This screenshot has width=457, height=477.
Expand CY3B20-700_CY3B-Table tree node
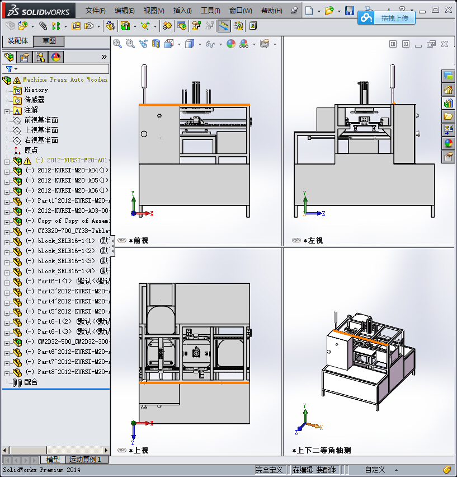(7, 232)
